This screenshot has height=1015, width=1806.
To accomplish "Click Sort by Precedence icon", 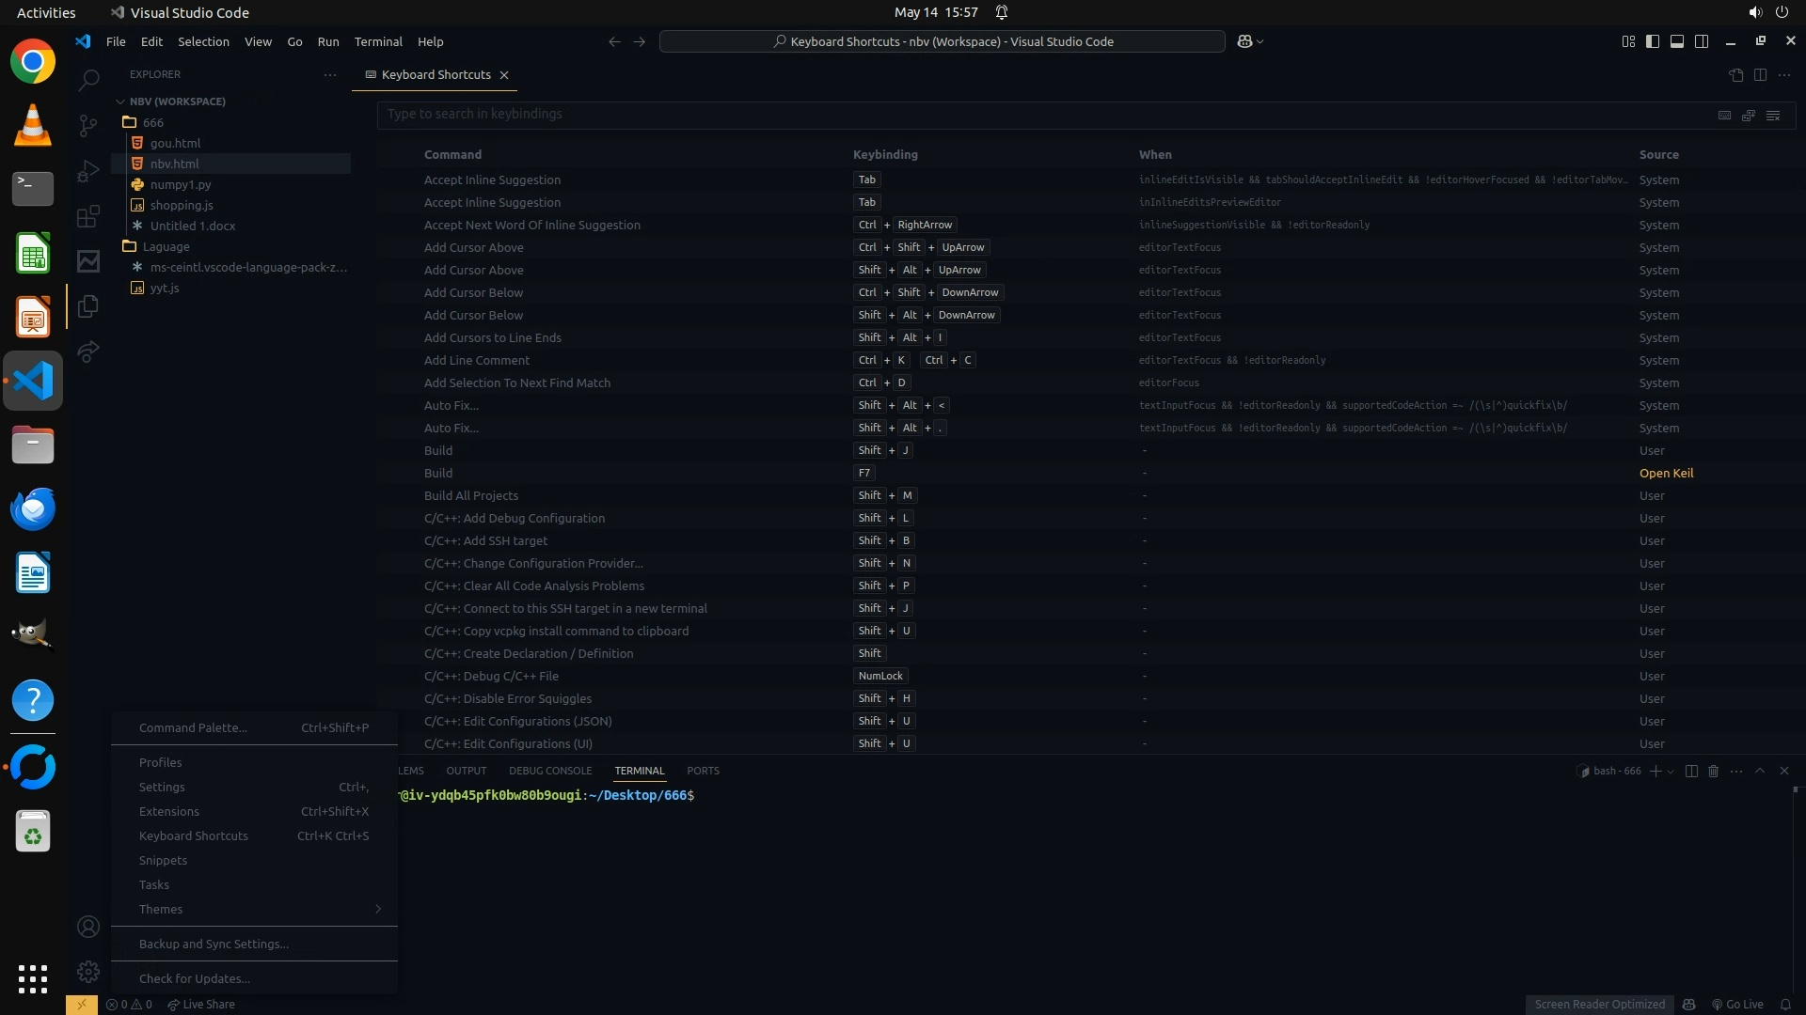I will (1749, 115).
